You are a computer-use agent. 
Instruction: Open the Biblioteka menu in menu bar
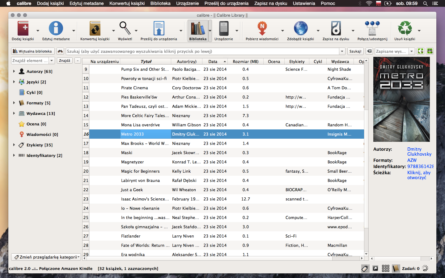tap(160, 3)
